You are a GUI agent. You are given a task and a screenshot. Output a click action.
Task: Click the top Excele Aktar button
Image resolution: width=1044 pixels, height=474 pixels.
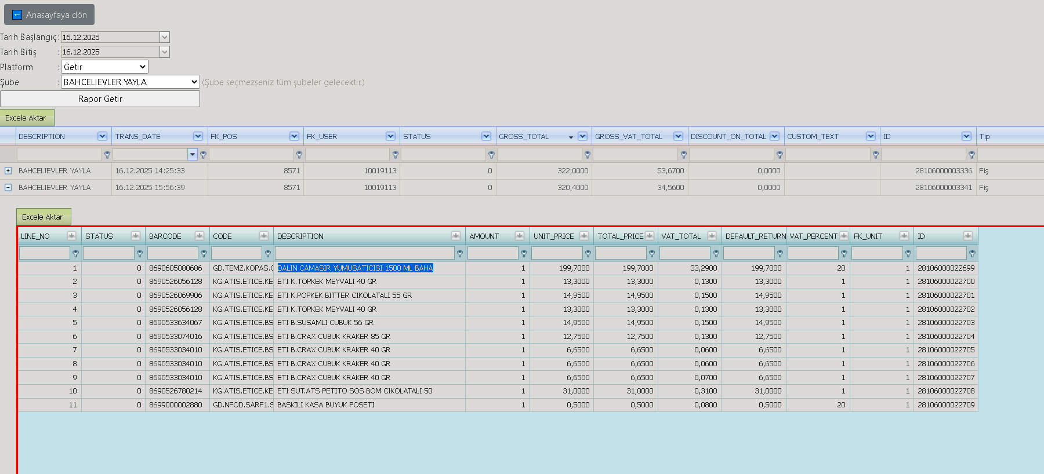pos(27,118)
